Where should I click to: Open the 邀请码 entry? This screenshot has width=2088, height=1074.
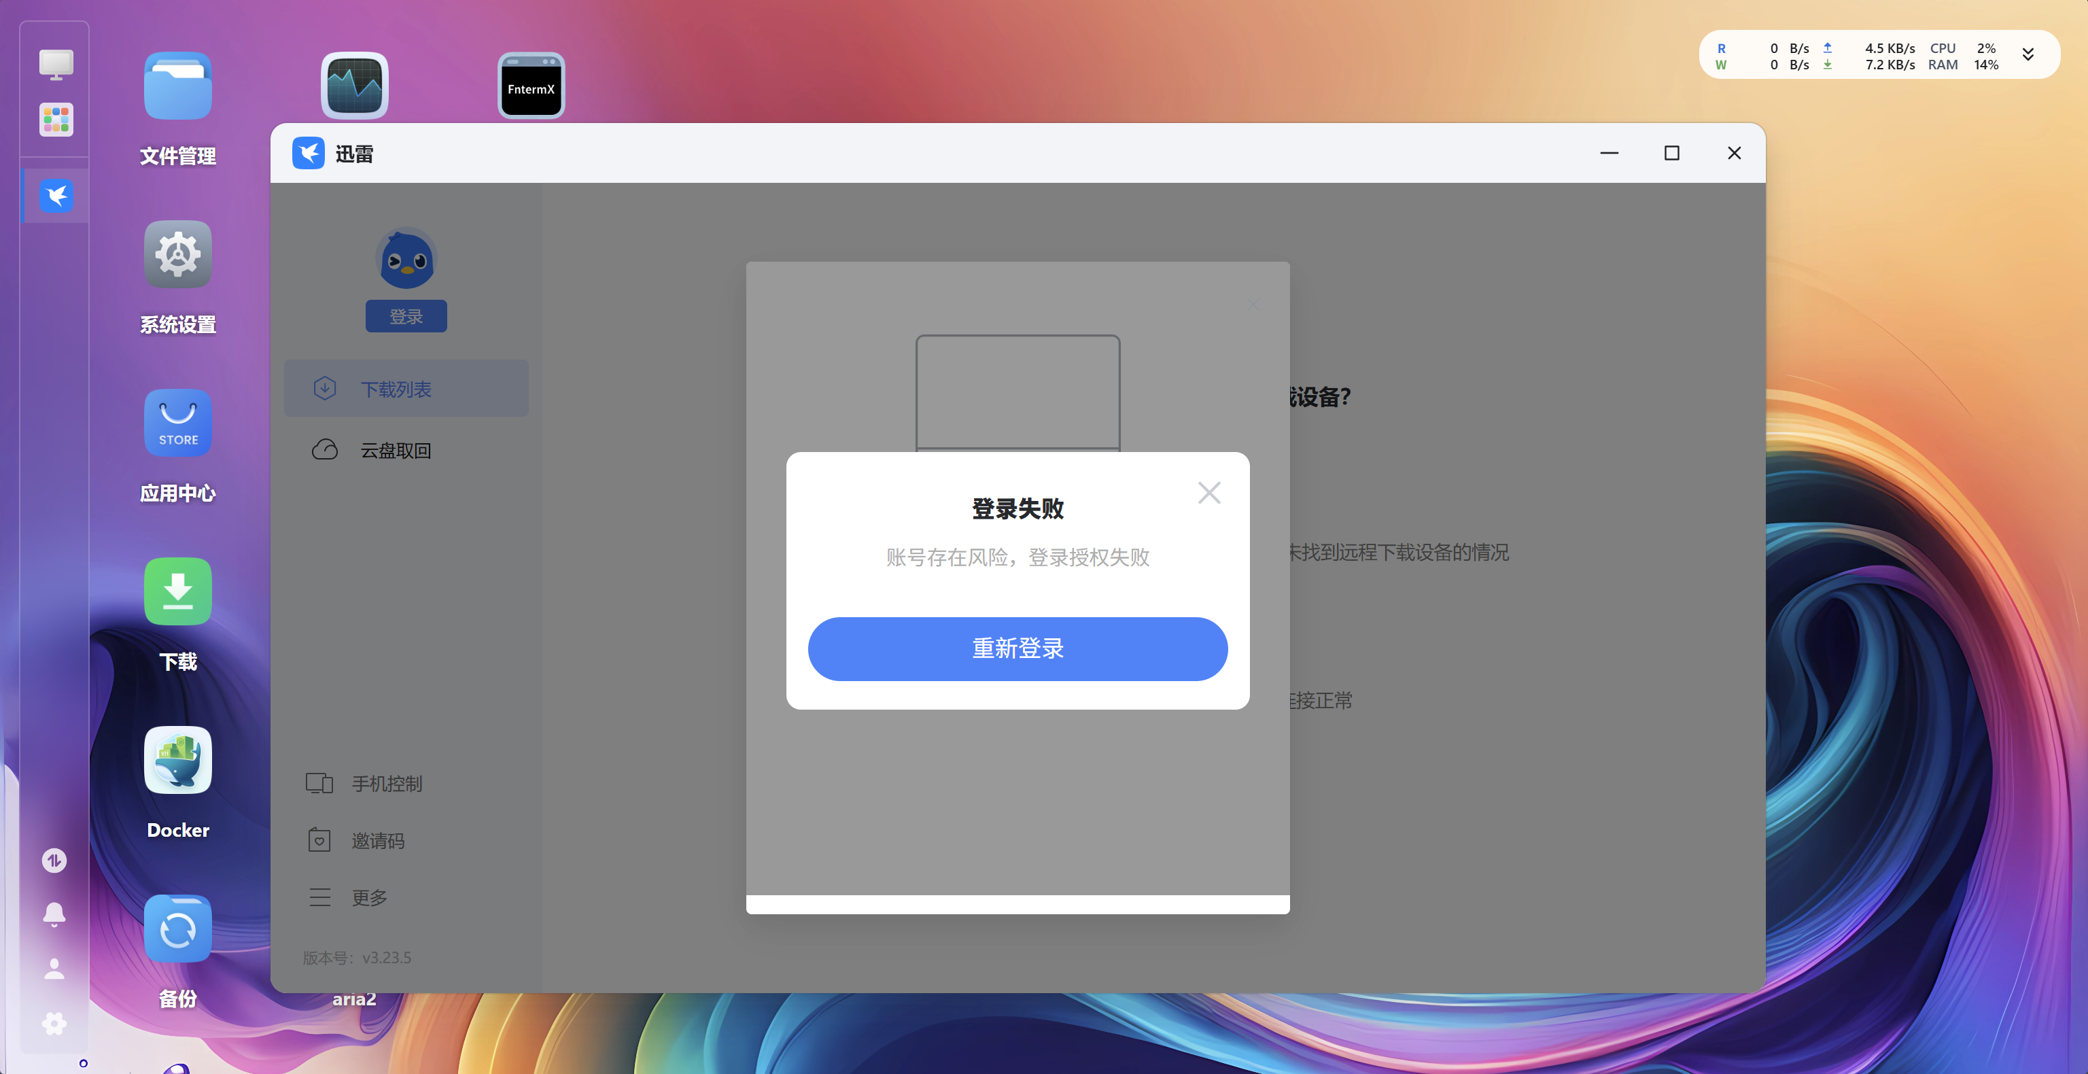(377, 841)
